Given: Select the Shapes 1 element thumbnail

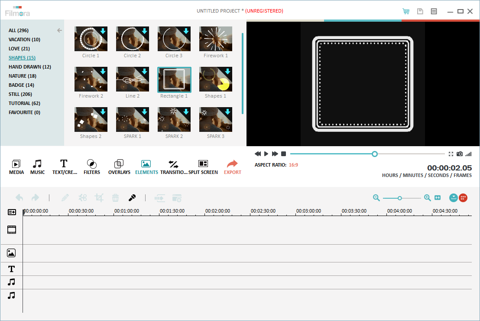Looking at the screenshot, I should (215, 79).
